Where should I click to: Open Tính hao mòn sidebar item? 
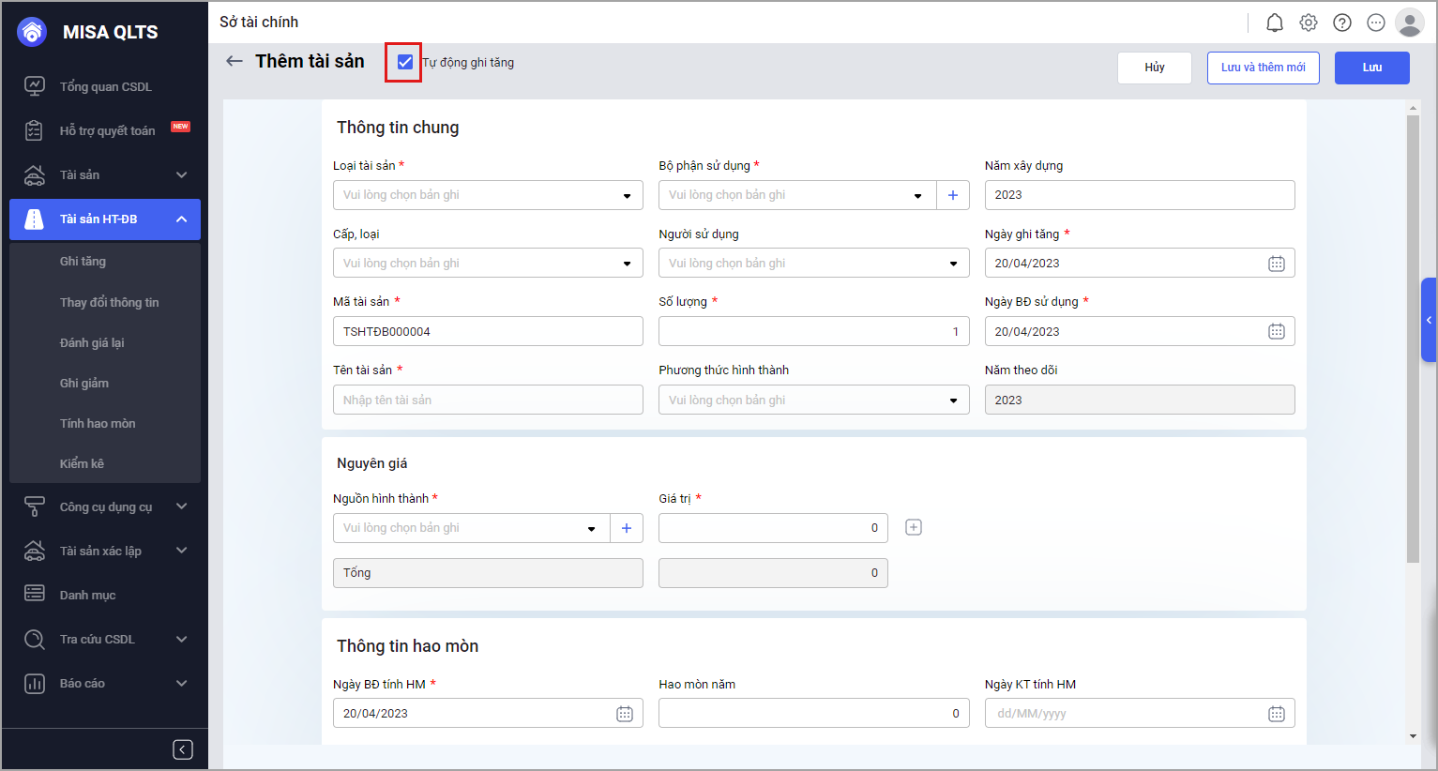(98, 423)
